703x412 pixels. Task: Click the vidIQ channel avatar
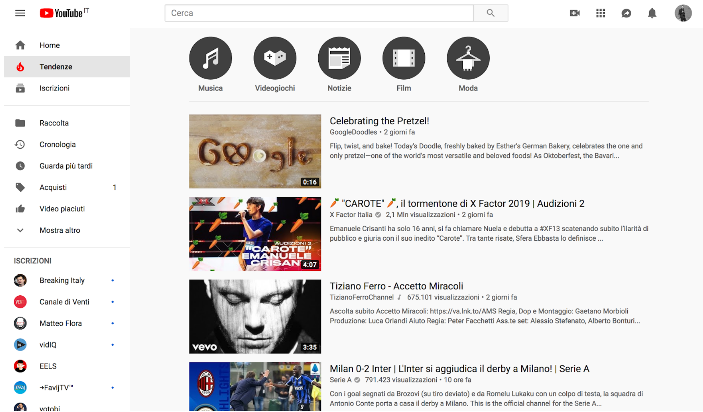[20, 345]
